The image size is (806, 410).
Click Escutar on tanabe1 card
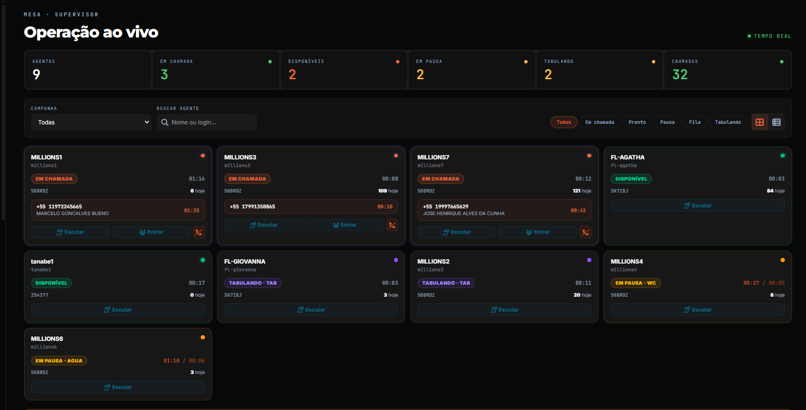click(x=118, y=310)
